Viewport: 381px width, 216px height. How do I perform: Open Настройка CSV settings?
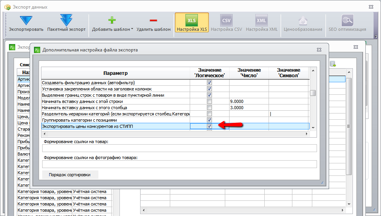pos(226,23)
